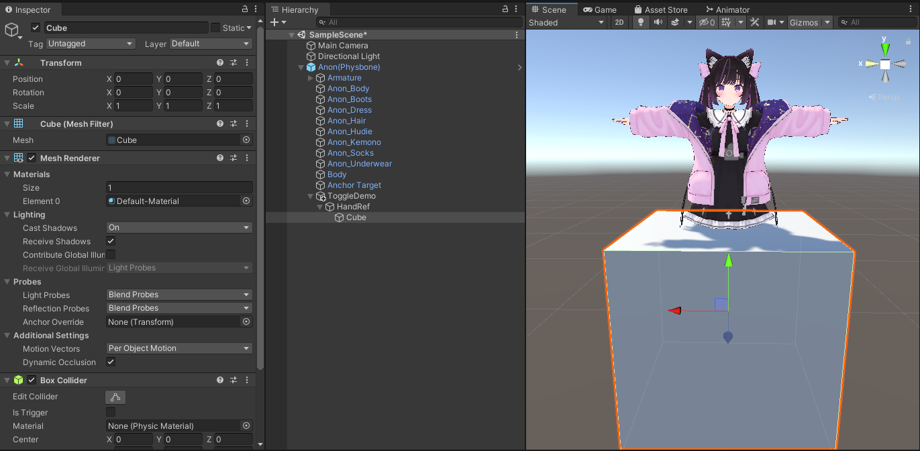Toggle scene lighting bulb icon
The width and height of the screenshot is (920, 451).
pyautogui.click(x=641, y=22)
